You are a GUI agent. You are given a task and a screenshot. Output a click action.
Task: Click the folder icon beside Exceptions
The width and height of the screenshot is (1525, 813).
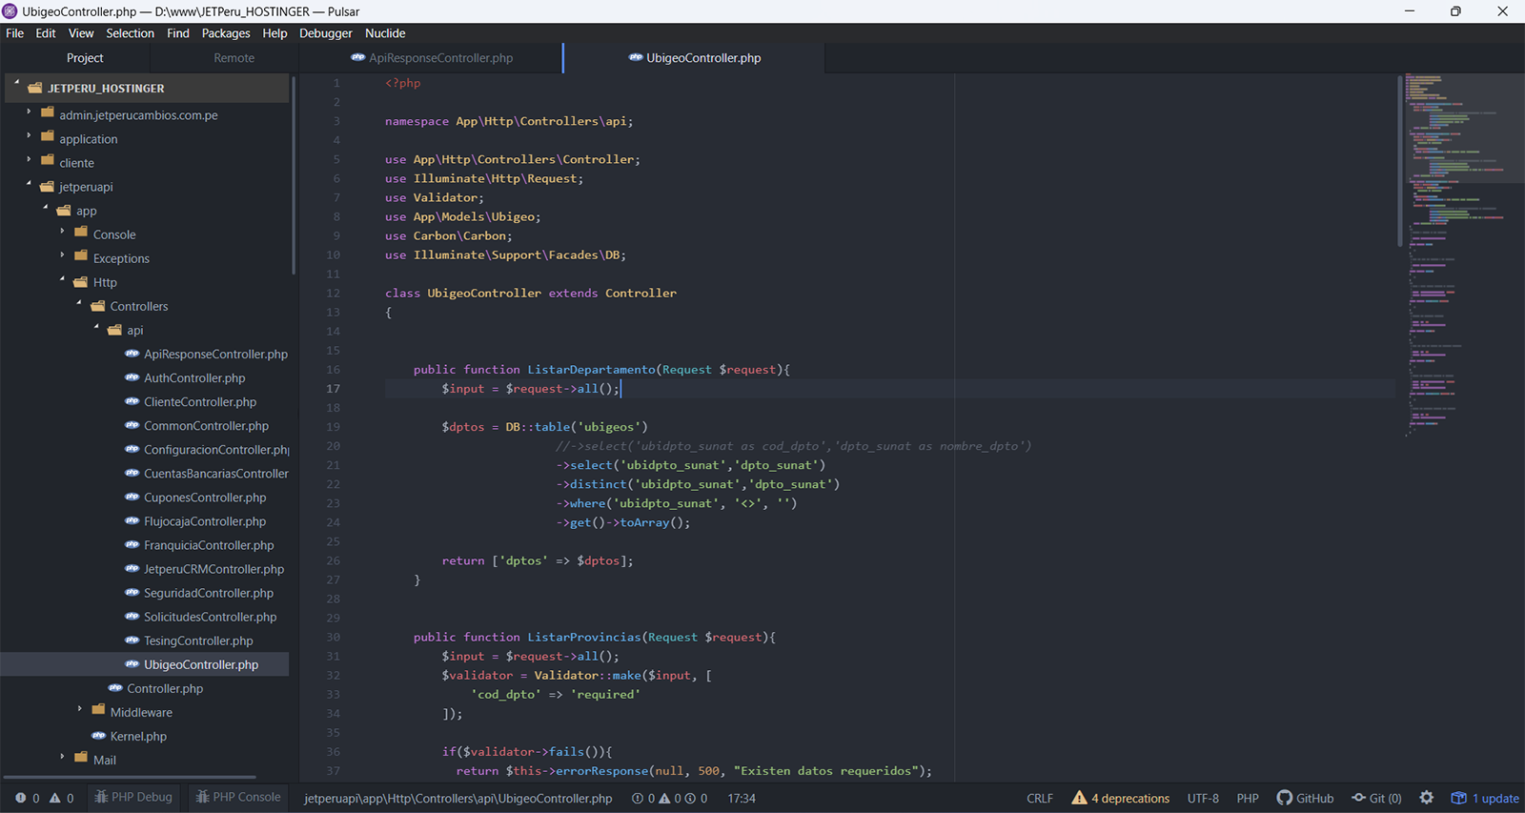tap(81, 257)
